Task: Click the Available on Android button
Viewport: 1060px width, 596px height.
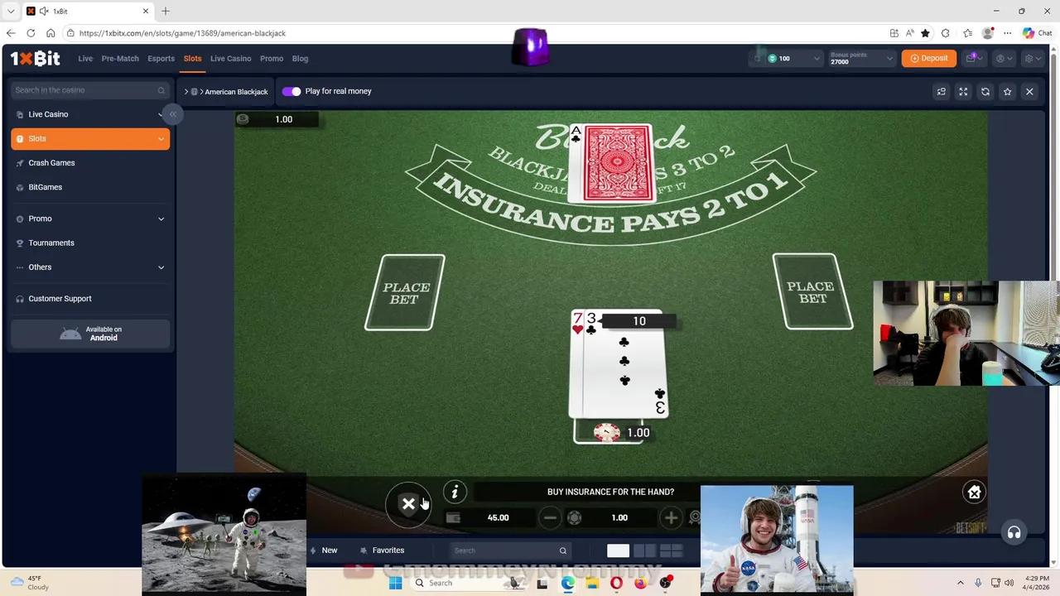Action: [x=90, y=334]
